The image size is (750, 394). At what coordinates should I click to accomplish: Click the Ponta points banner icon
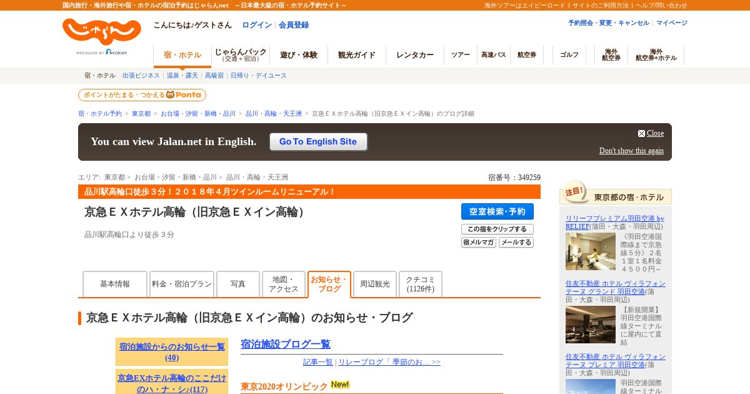tap(142, 95)
